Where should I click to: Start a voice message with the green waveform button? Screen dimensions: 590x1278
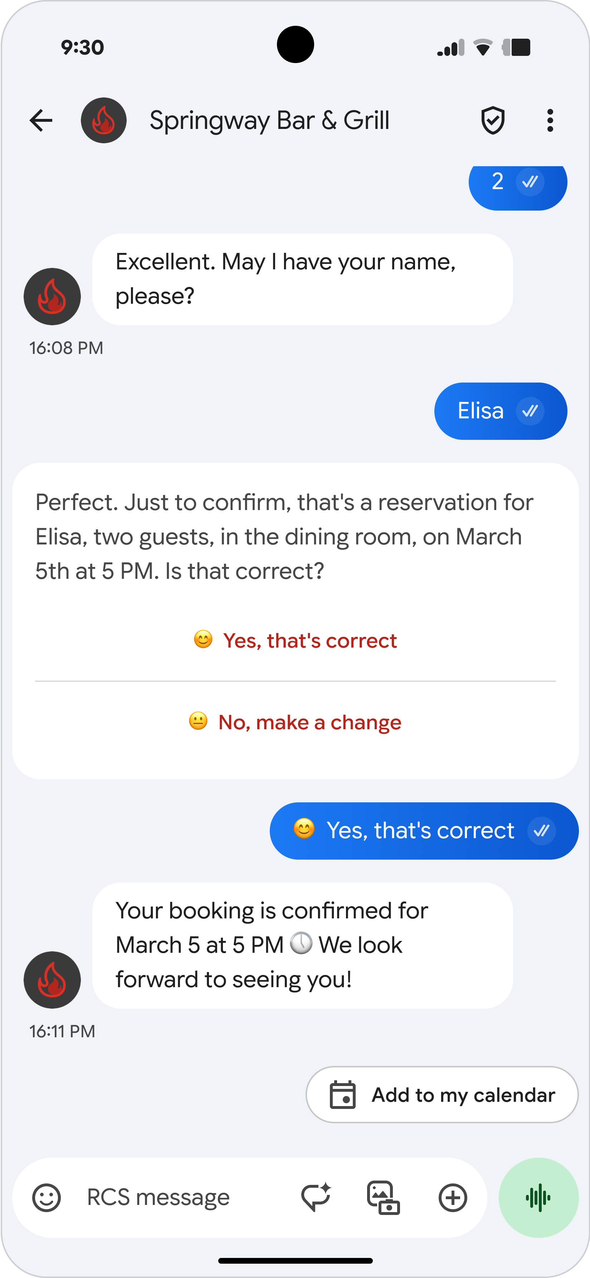point(538,1198)
